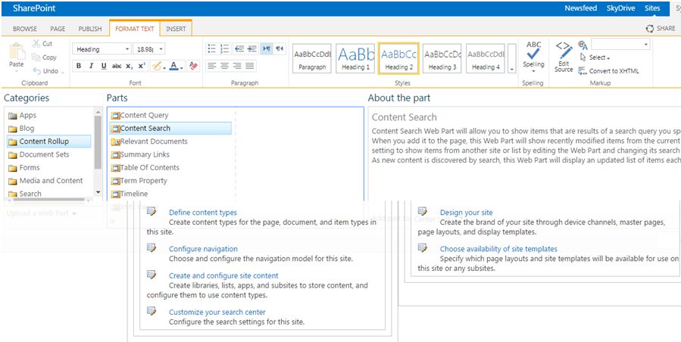Click the Edit Source icon
Viewport: 681px width, 342px height.
(564, 57)
